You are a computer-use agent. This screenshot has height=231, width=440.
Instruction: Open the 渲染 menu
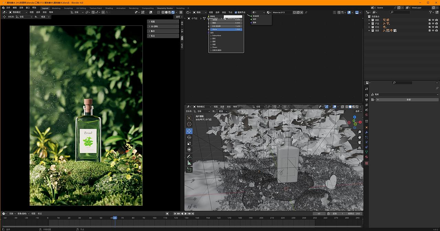[x=21, y=8]
